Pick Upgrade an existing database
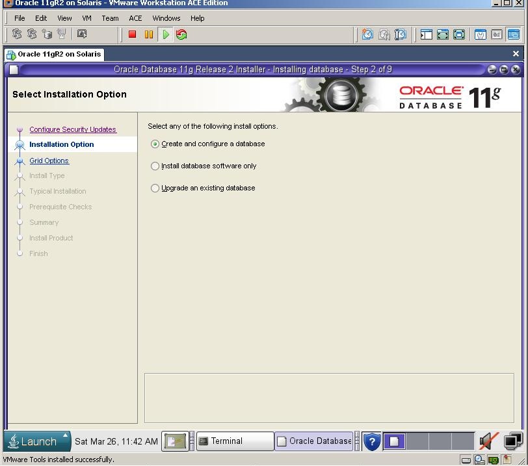This screenshot has height=466, width=528. 155,188
